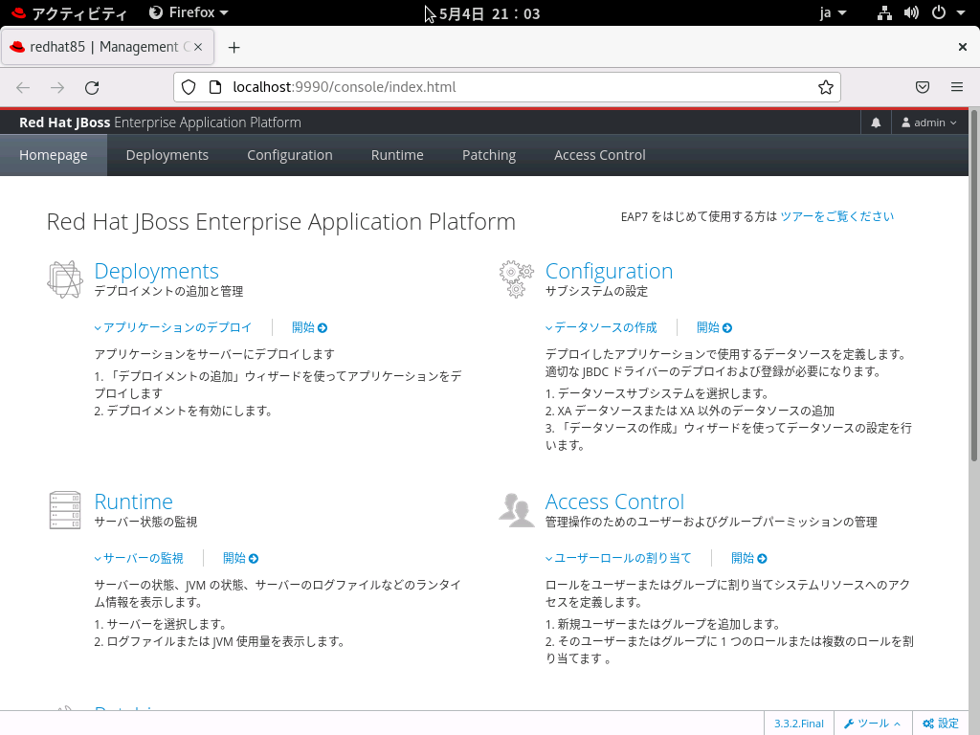Image resolution: width=980 pixels, height=735 pixels.
Task: Open the ja input language dropdown
Action: [x=834, y=13]
